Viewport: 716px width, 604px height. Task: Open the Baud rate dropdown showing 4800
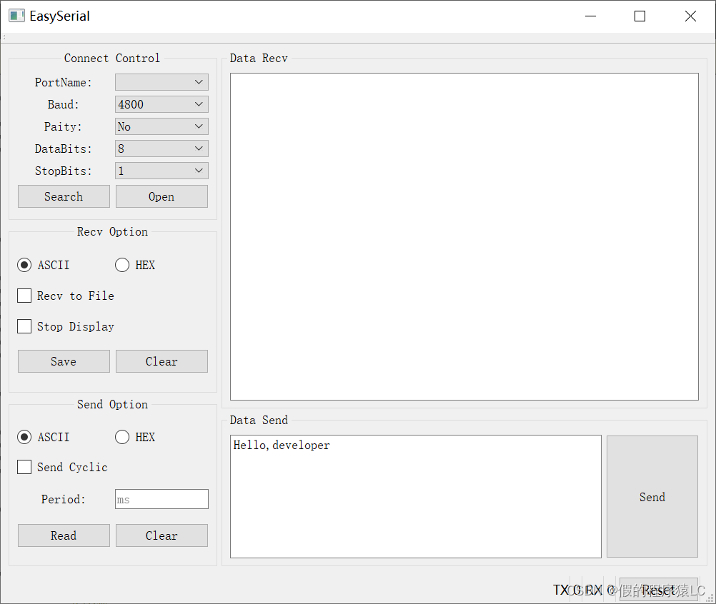(x=161, y=104)
